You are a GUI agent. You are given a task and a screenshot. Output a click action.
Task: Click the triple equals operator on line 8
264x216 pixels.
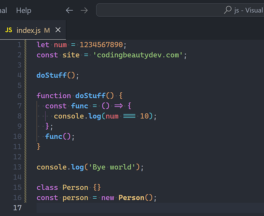click(x=129, y=116)
